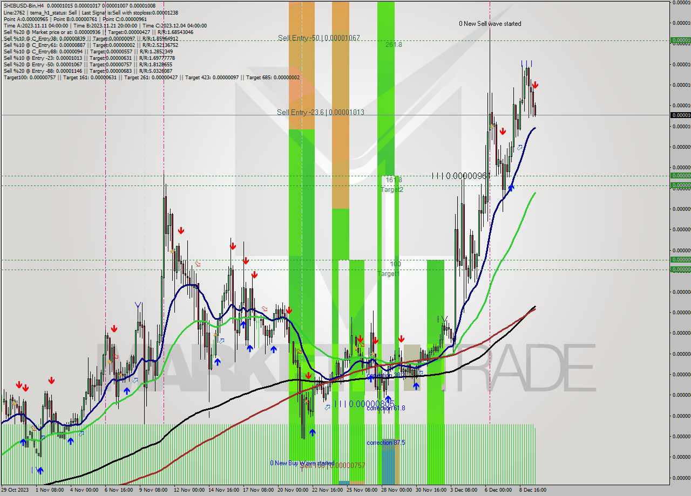Click the '0 New Buy Wave started' label
This screenshot has height=496, width=691.
click(302, 463)
